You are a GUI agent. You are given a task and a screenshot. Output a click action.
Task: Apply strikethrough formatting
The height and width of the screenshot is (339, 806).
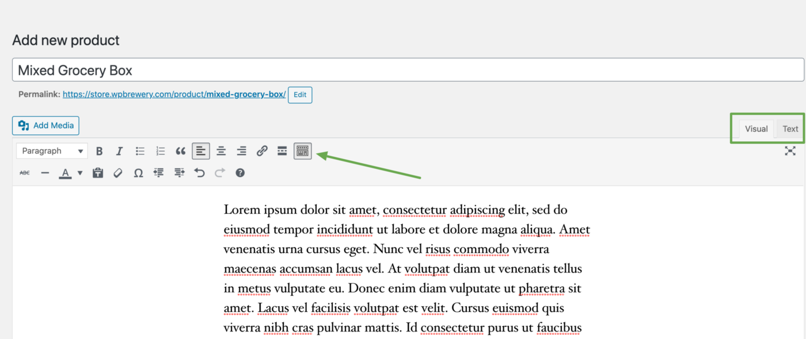click(25, 172)
